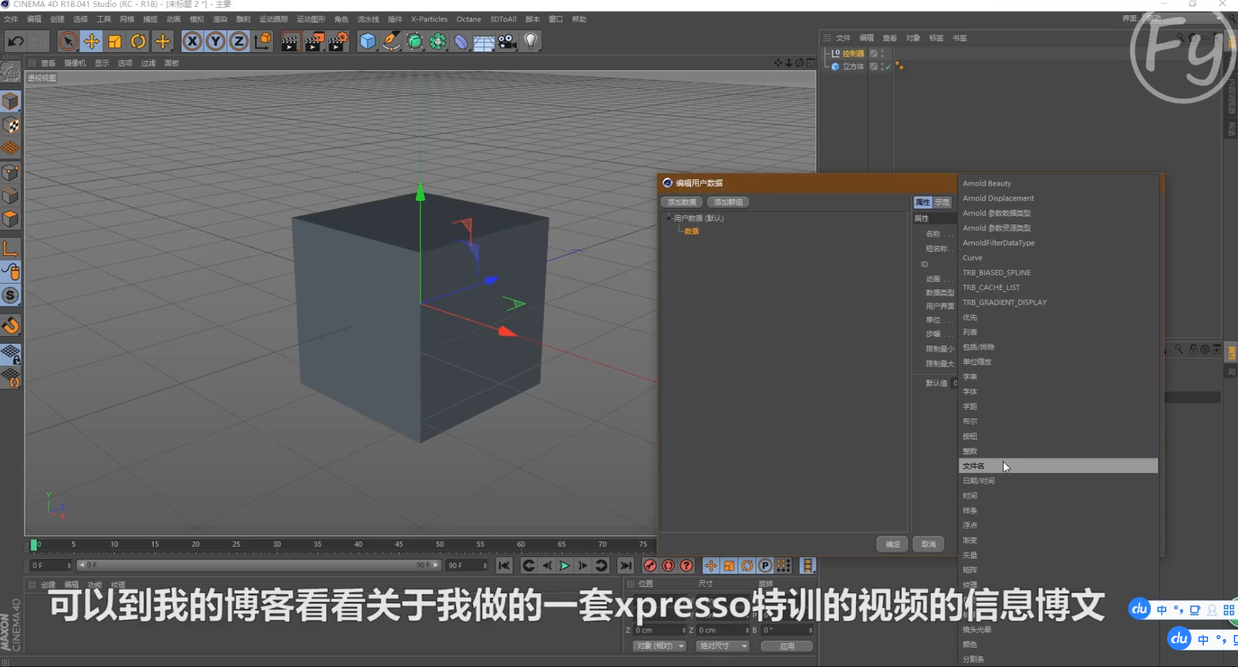The width and height of the screenshot is (1238, 667).
Task: Choose Arnold Beauty from the list
Action: pos(1058,184)
